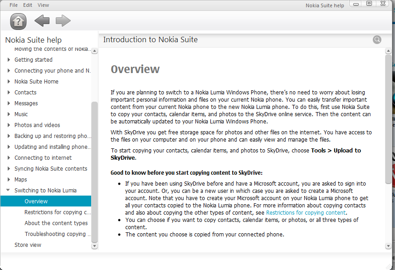
Task: Open the Maps help topic
Action: click(x=21, y=180)
